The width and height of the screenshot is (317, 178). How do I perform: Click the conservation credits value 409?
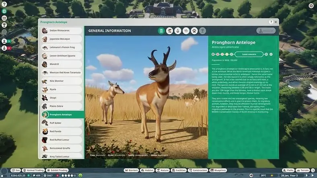pyautogui.click(x=38, y=176)
